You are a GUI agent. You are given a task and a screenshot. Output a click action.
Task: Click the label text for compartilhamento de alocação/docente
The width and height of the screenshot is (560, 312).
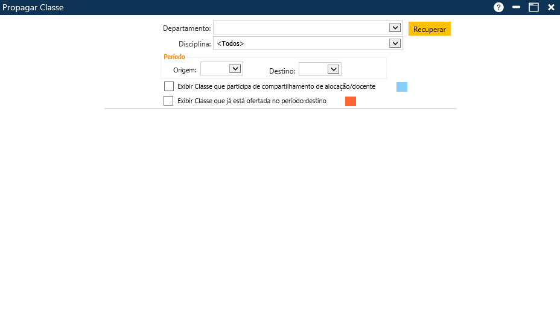pos(276,87)
